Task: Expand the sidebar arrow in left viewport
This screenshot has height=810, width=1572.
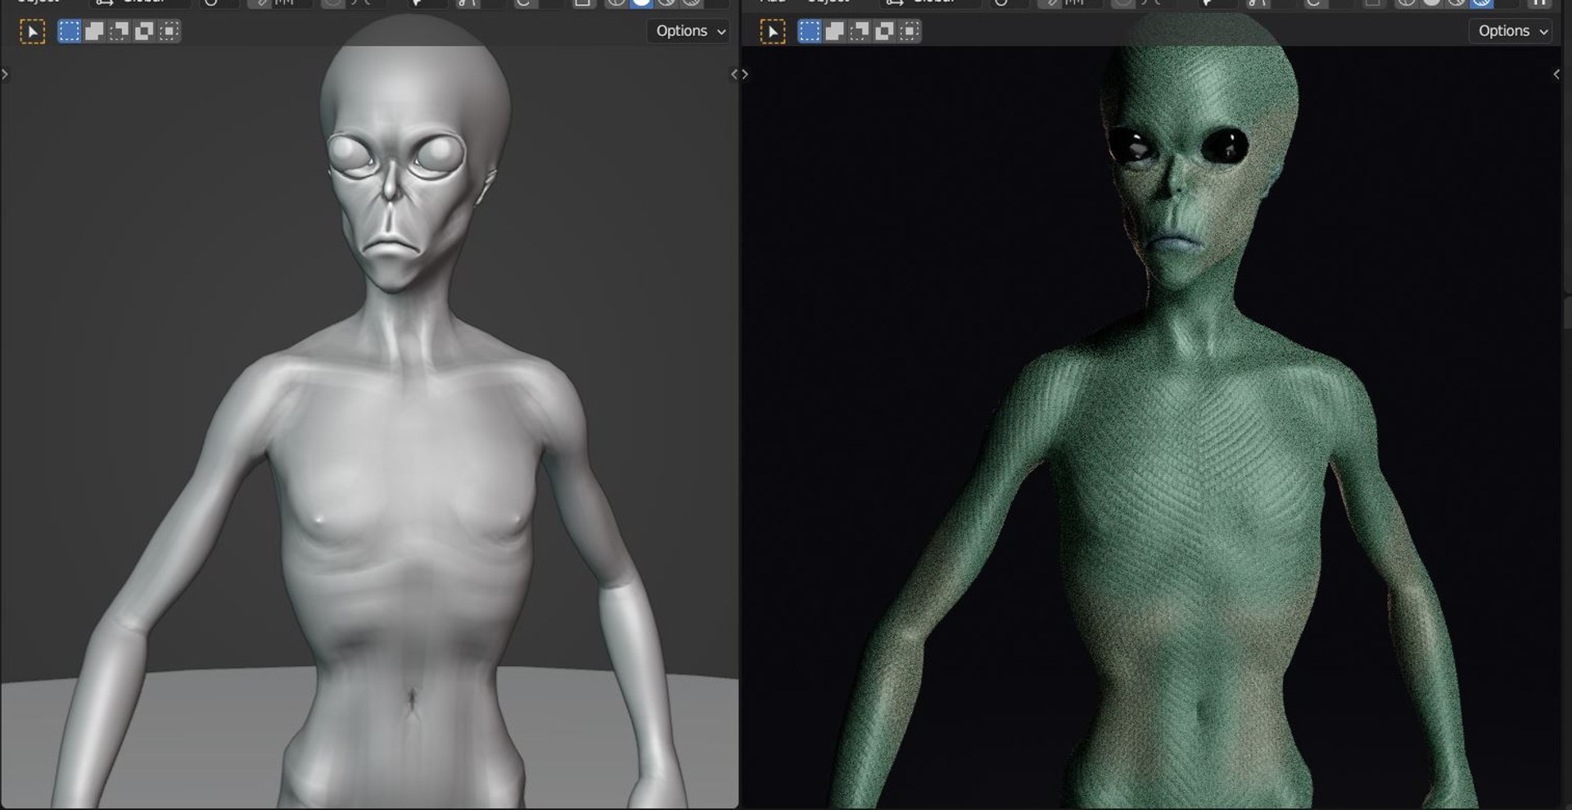Action: [x=734, y=75]
